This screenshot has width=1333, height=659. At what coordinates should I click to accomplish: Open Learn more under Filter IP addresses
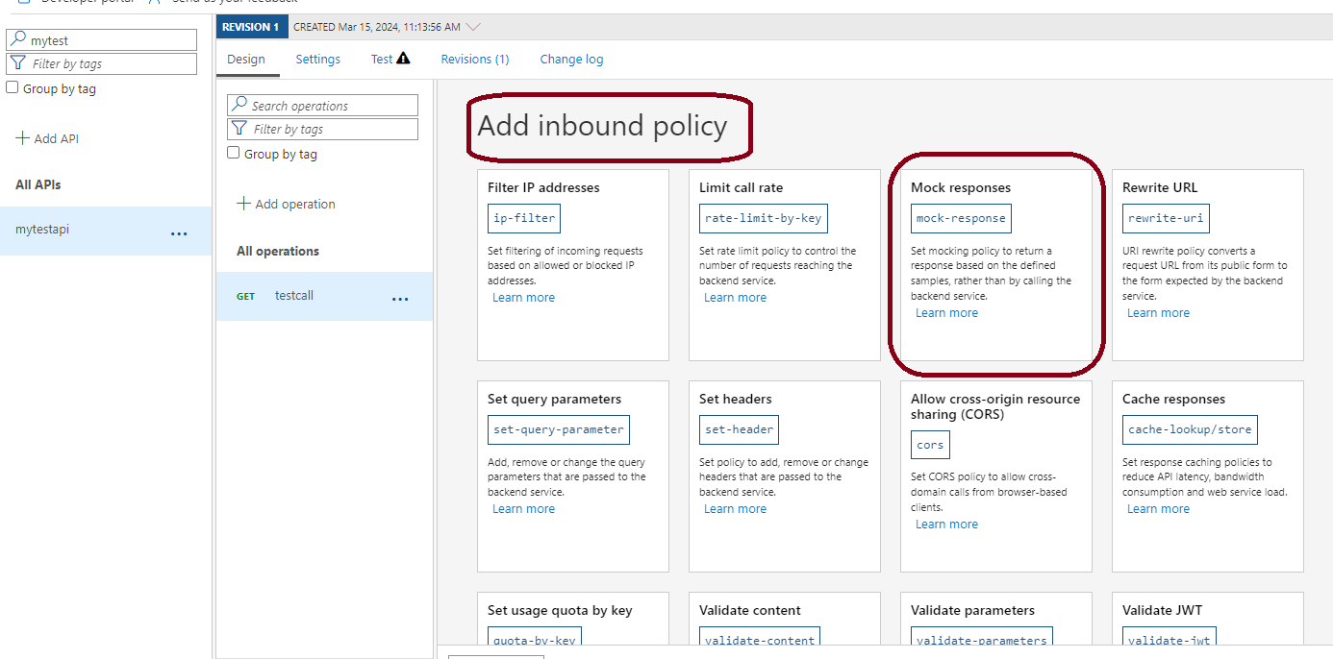(x=523, y=298)
